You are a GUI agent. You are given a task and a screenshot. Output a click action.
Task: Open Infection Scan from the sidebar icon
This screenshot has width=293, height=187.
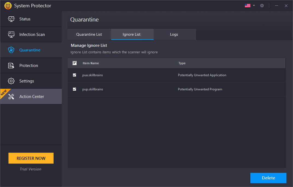11,34
